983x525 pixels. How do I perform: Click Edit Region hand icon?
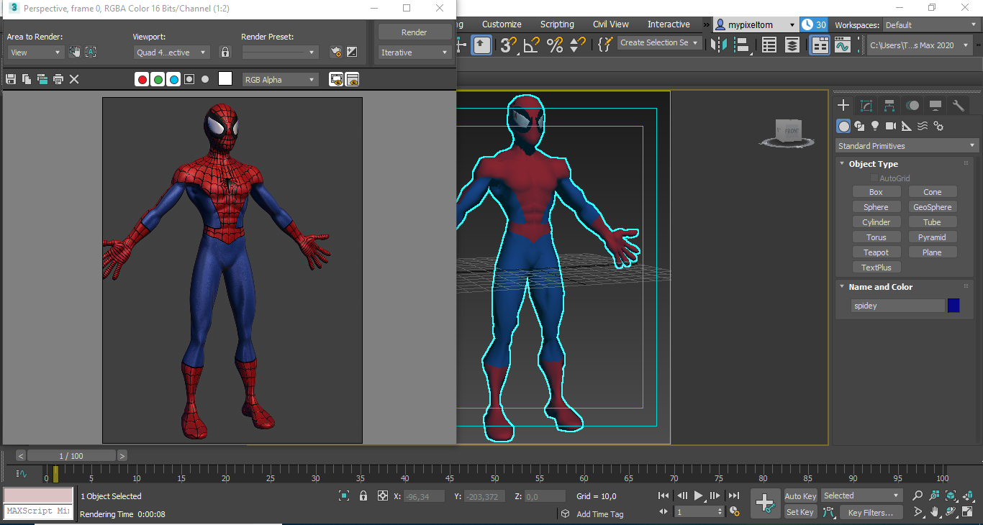click(75, 52)
